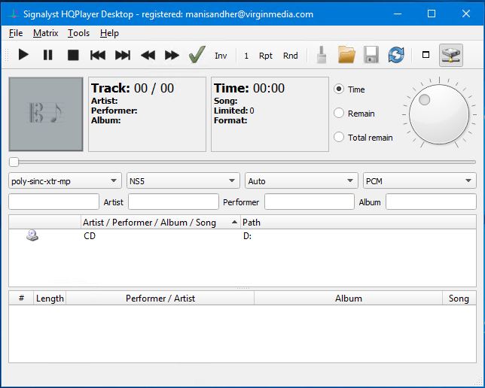
Task: Rescan the library with the blue refresh icon
Action: click(x=396, y=55)
